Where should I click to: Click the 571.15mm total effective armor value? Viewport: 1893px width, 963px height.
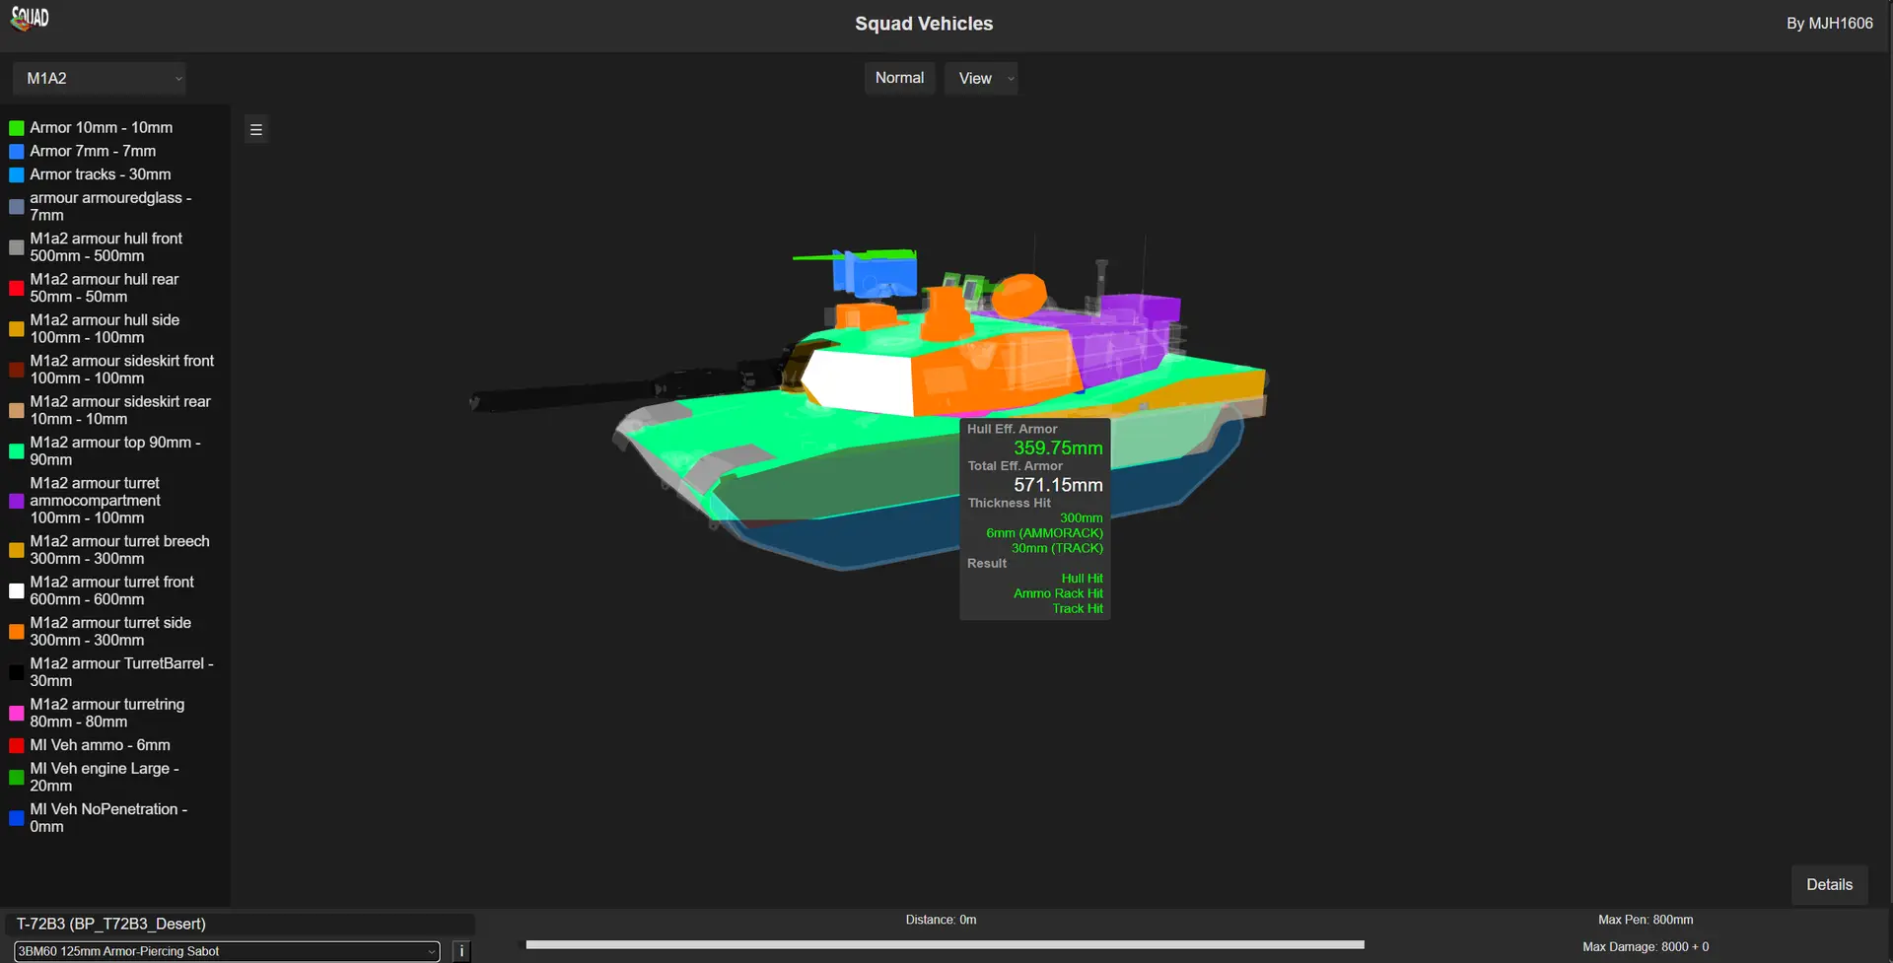pos(1058,485)
